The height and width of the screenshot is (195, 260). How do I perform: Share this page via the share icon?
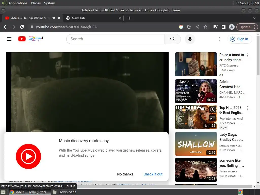[197, 27]
